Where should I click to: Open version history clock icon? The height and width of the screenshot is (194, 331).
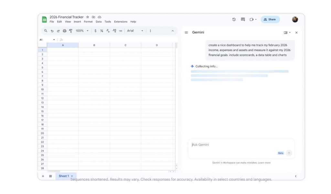click(234, 19)
